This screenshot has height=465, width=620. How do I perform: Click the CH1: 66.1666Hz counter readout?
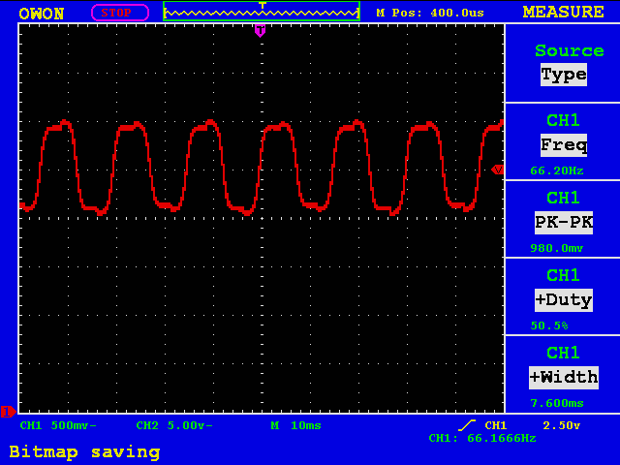click(x=482, y=439)
